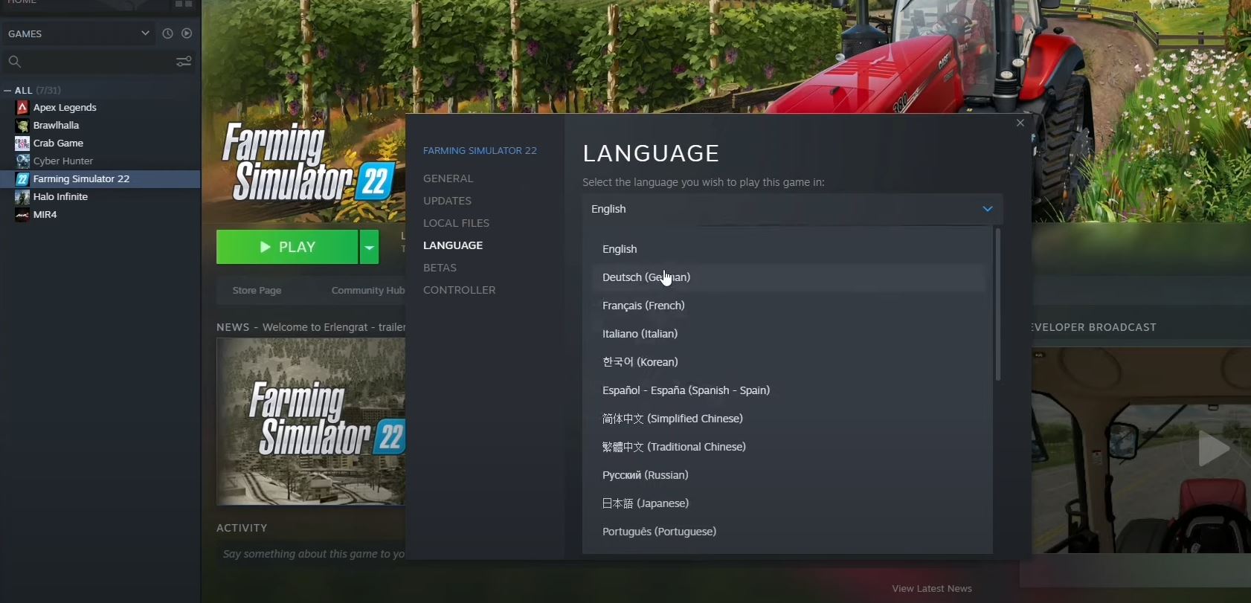The image size is (1251, 603).
Task: Open the UPDATES properties tab
Action: [447, 201]
